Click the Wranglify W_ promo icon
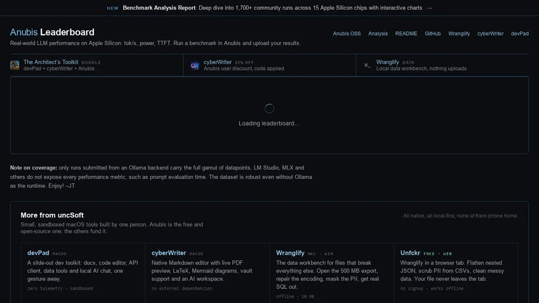The width and height of the screenshot is (539, 303). (x=367, y=65)
